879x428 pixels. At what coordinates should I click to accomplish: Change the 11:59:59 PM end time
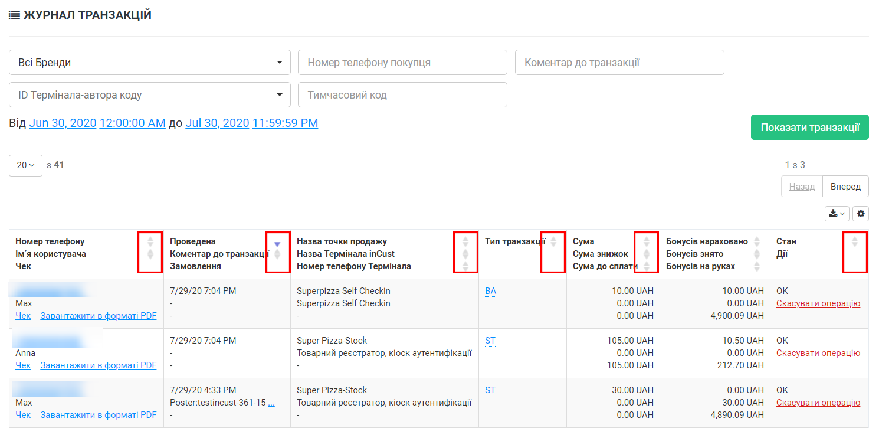[x=285, y=123]
